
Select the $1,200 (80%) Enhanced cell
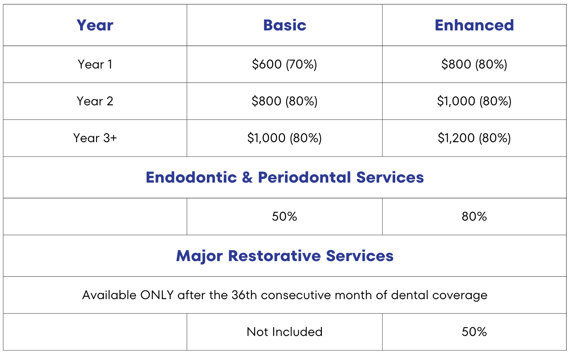[474, 138]
